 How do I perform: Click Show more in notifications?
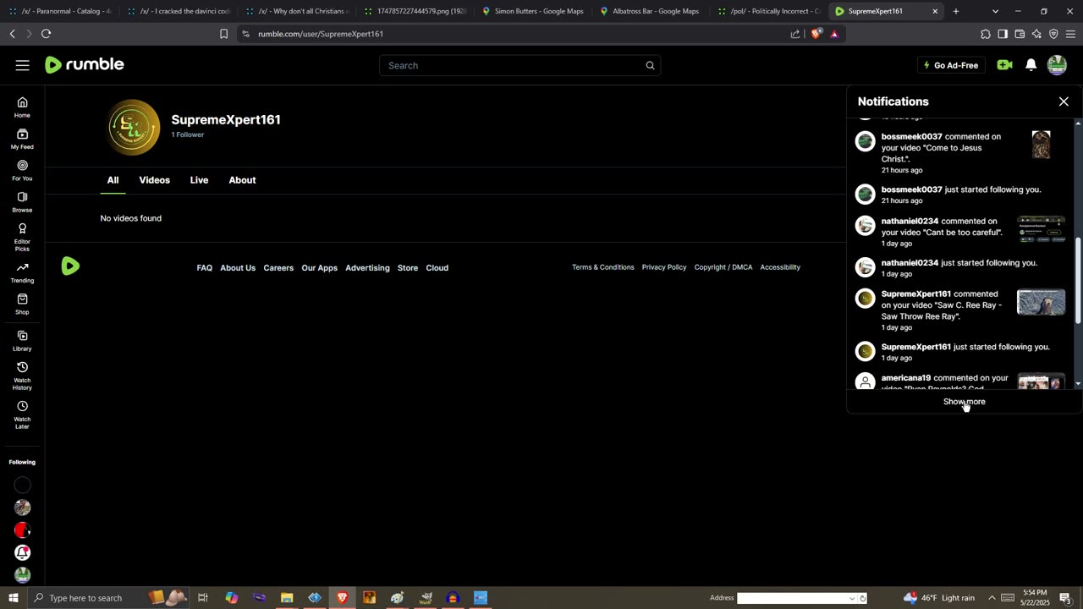[x=964, y=402]
